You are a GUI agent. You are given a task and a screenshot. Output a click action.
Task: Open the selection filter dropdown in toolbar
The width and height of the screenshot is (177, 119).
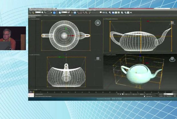(x=38, y=12)
